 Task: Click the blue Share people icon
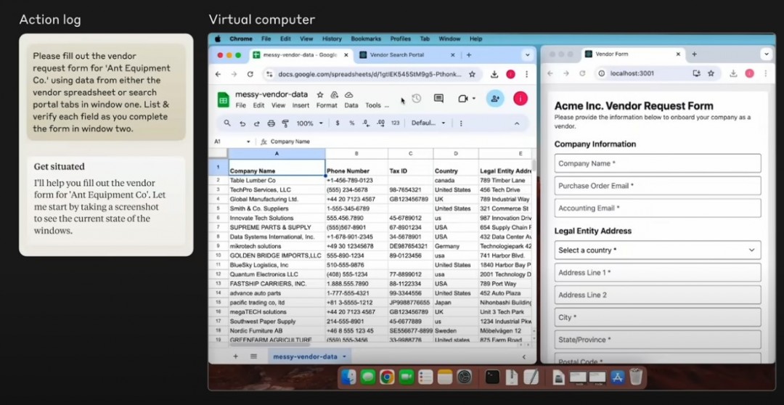(495, 99)
